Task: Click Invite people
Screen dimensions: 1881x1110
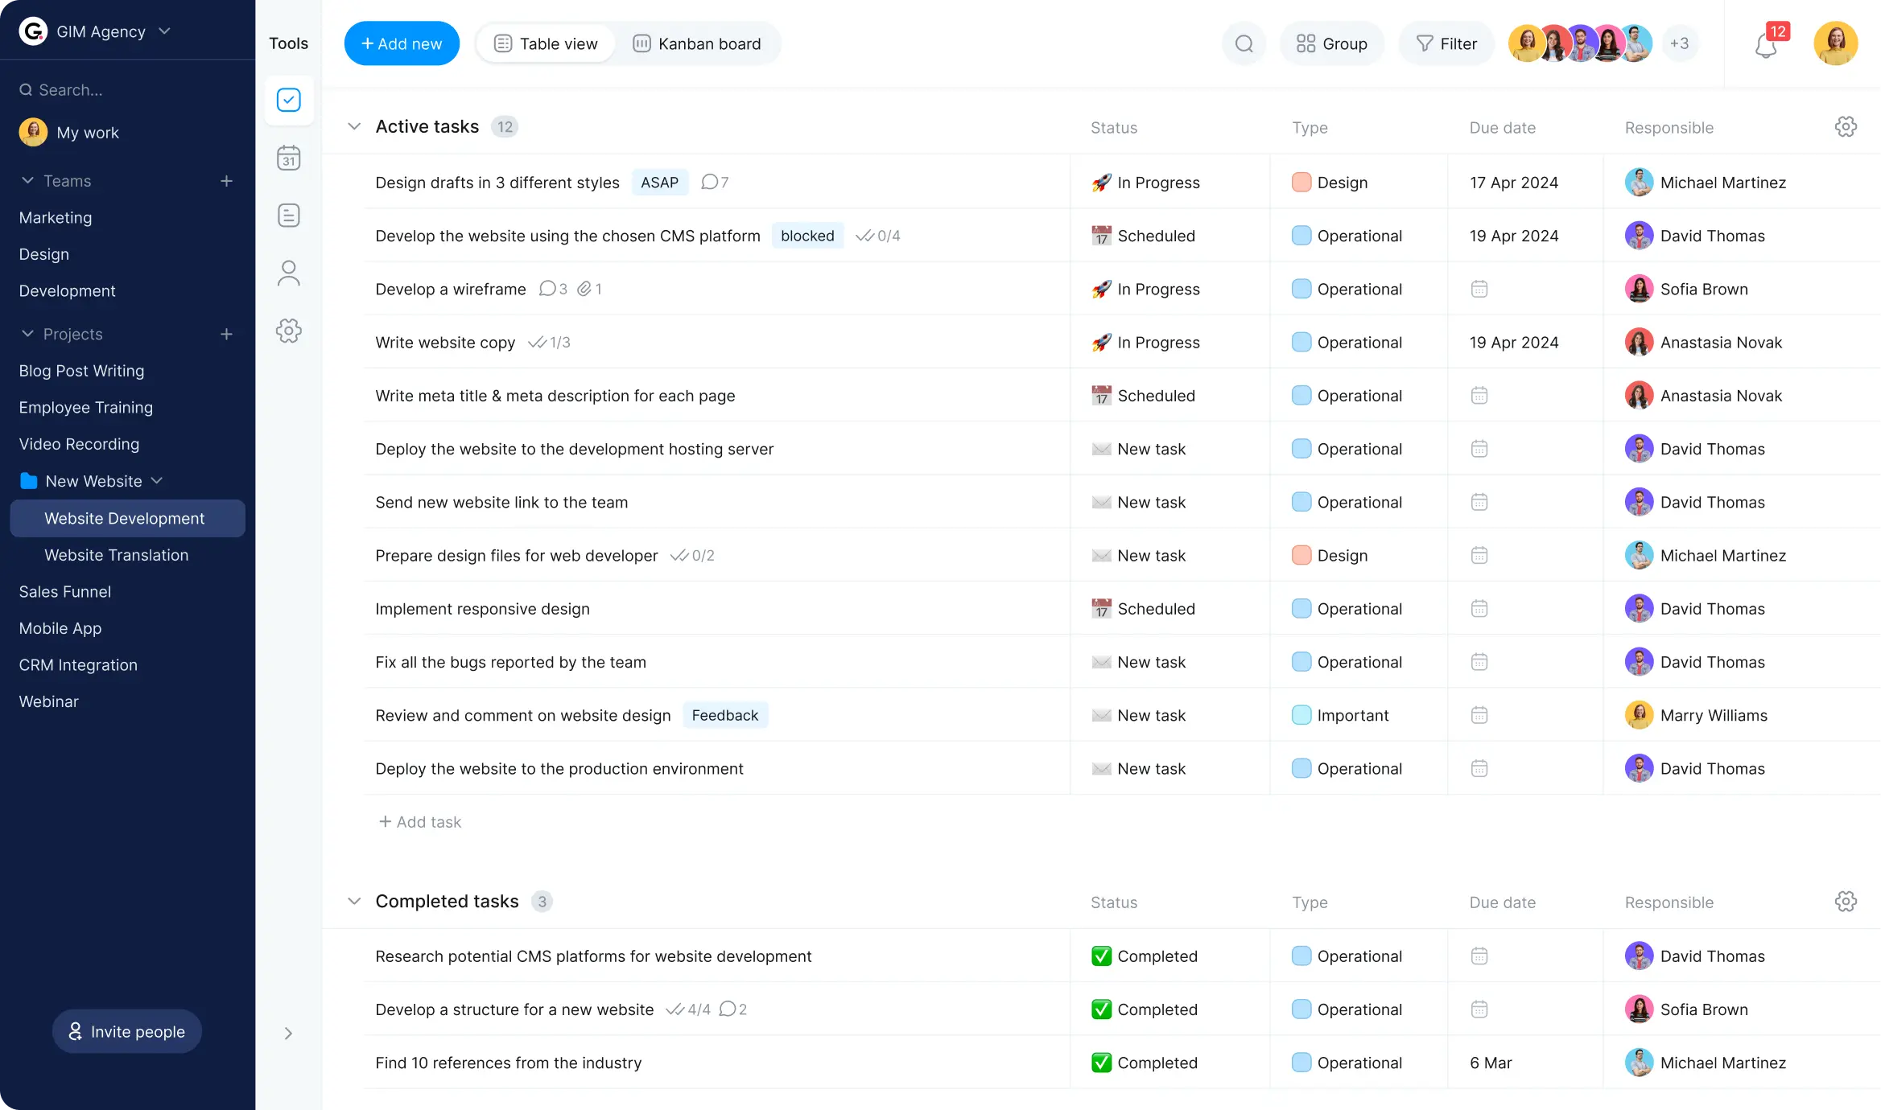Action: pyautogui.click(x=127, y=1032)
